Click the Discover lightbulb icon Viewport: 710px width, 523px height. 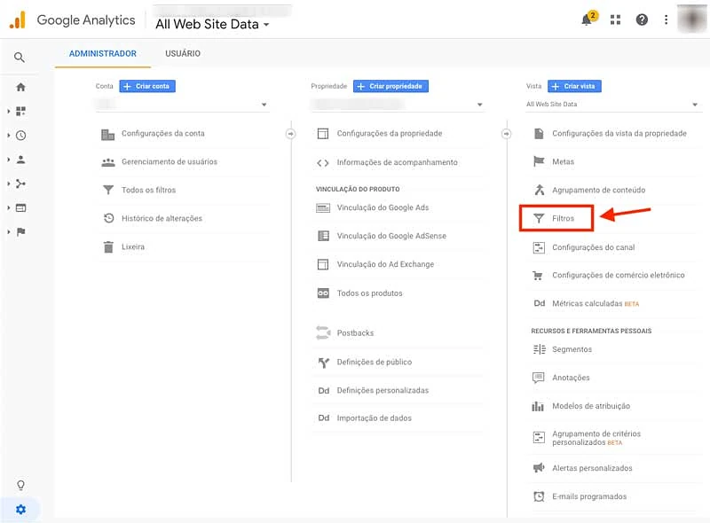[x=20, y=485]
